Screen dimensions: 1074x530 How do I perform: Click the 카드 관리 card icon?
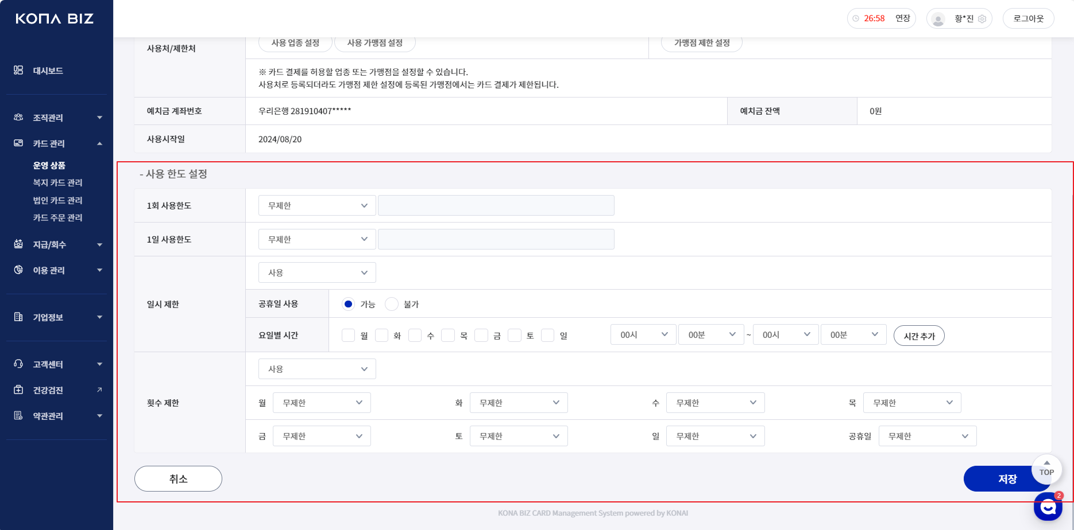click(x=18, y=143)
